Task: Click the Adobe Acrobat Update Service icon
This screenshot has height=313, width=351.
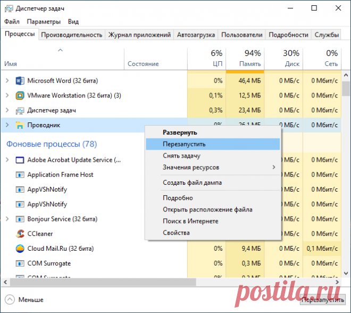Action: (20, 160)
